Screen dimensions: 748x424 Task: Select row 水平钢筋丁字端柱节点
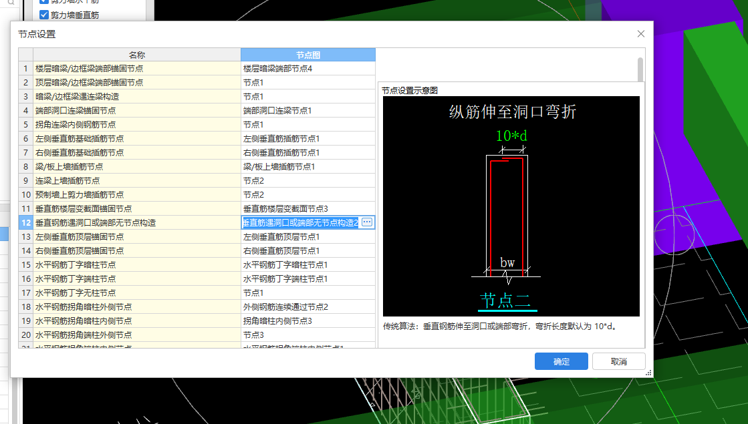137,278
